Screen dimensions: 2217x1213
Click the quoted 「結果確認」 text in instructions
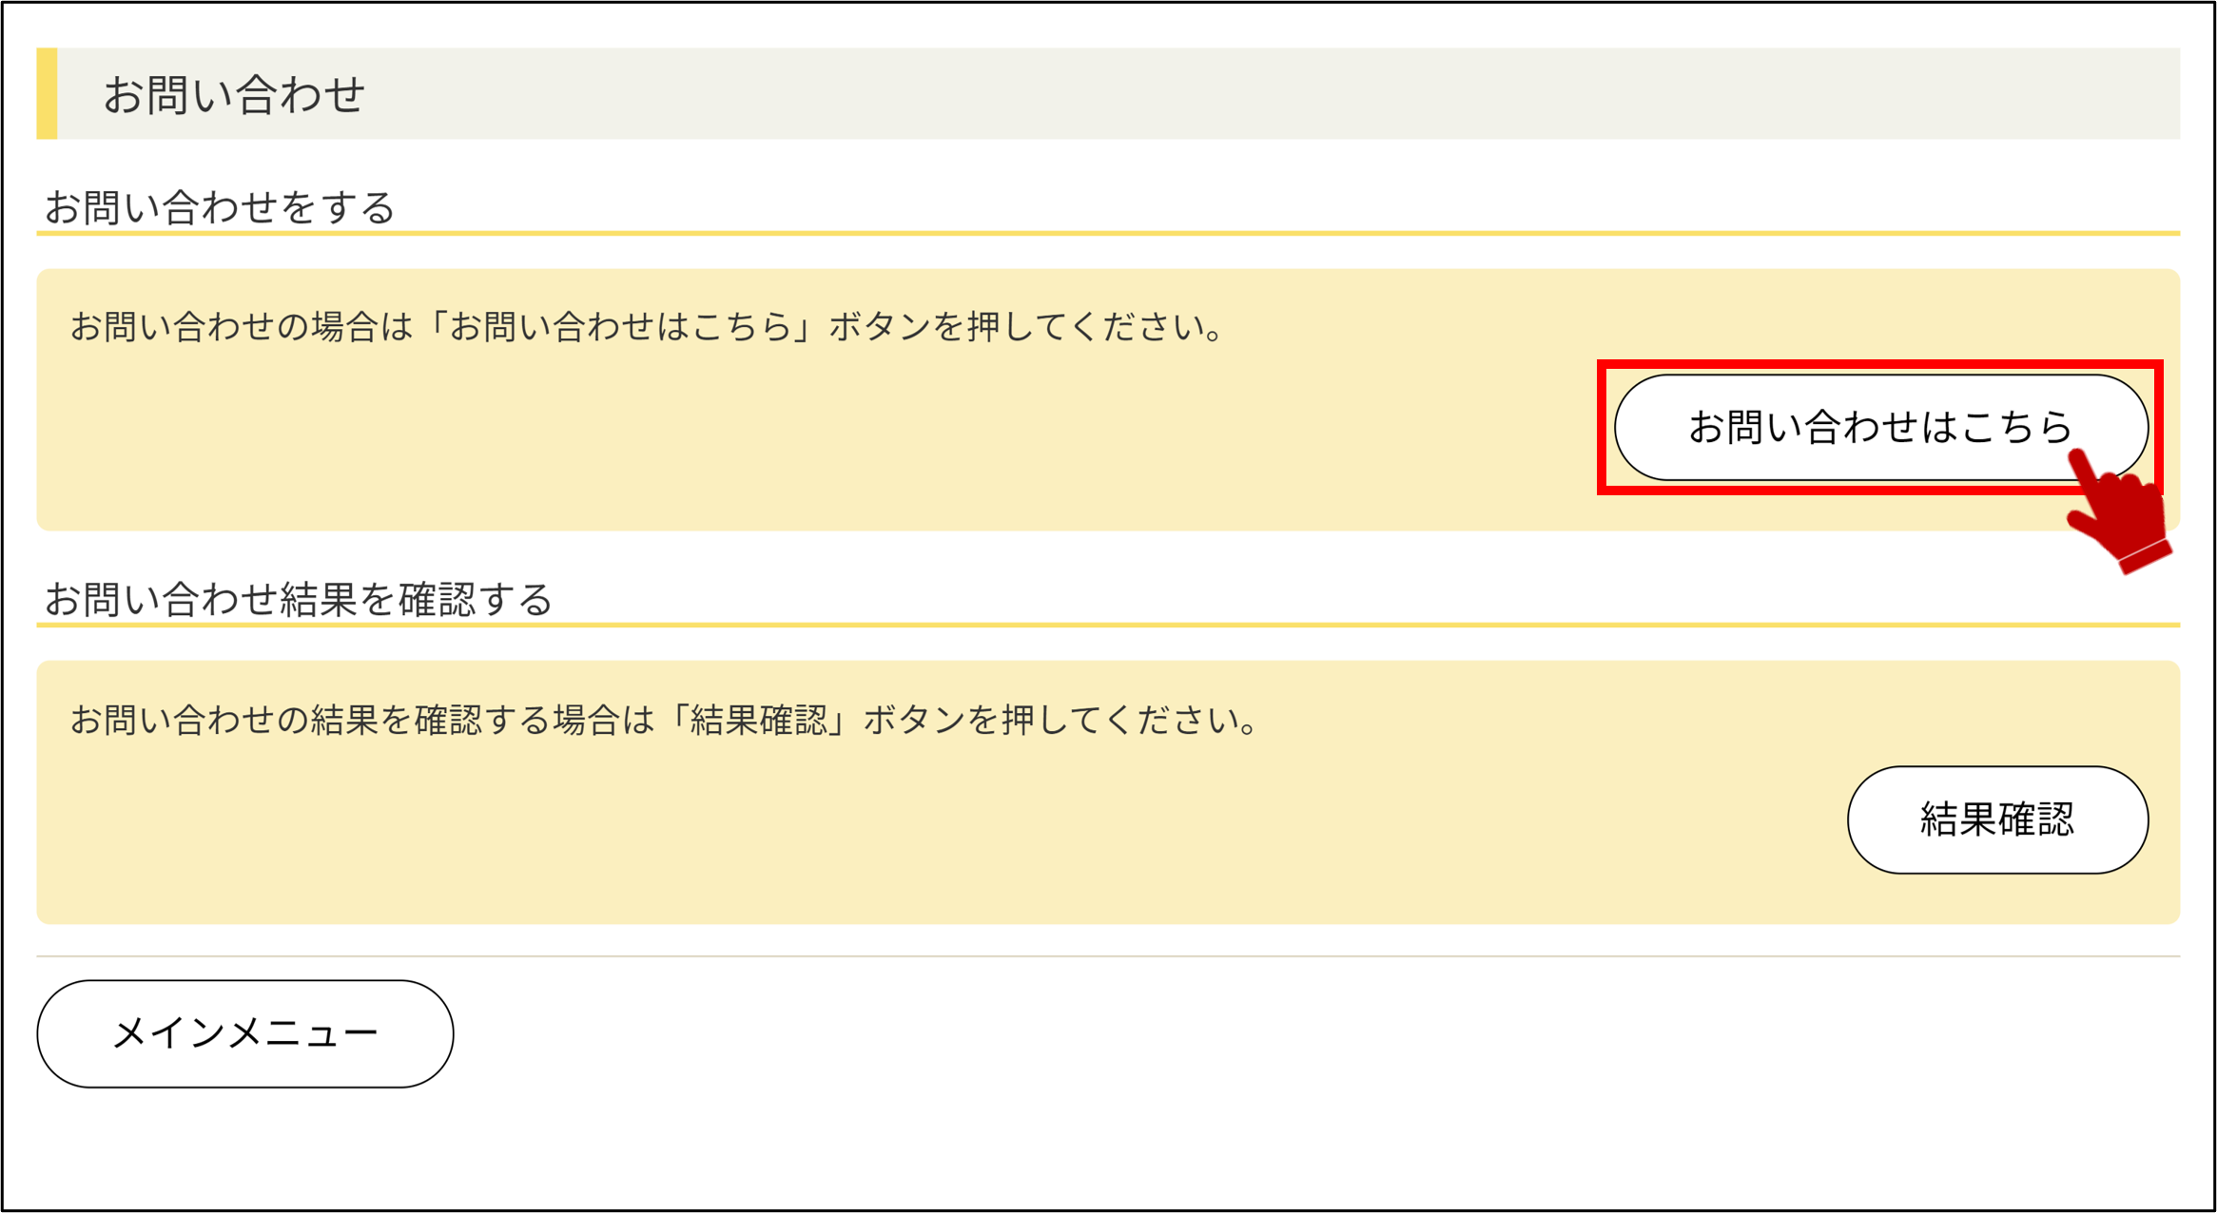tap(759, 720)
